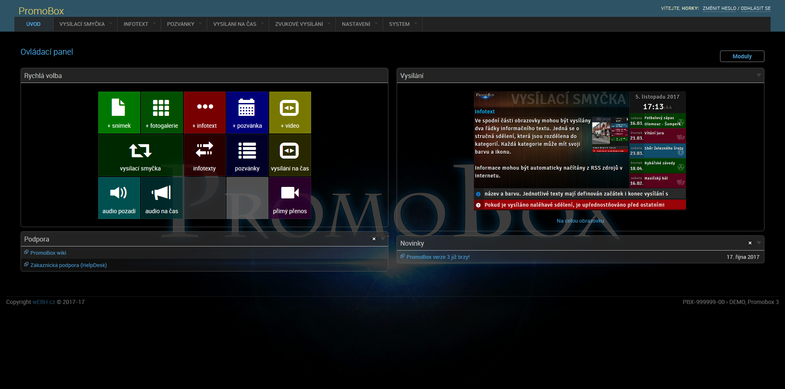Image resolution: width=785 pixels, height=389 pixels.
Task: Open the audio pozadí speaker tile
Action: point(119,198)
